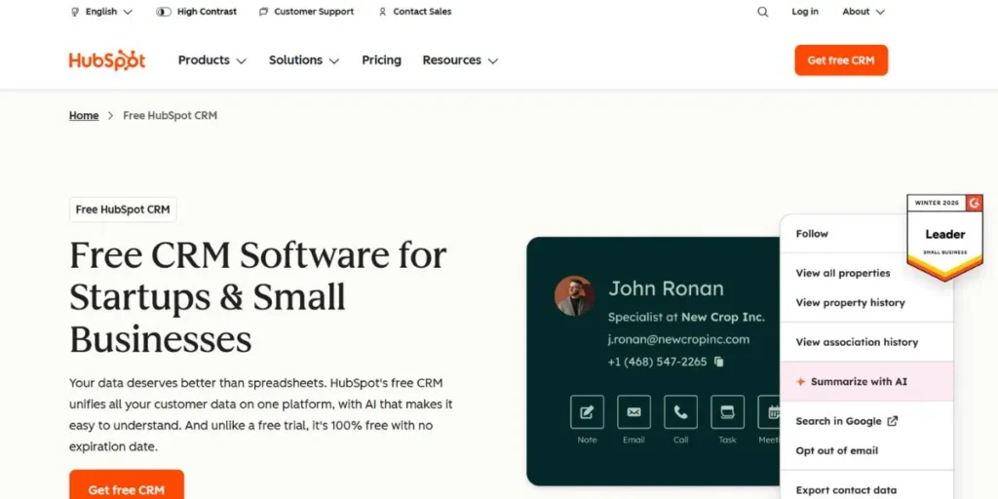Click the Meeting calendar icon on contact card

coord(769,412)
